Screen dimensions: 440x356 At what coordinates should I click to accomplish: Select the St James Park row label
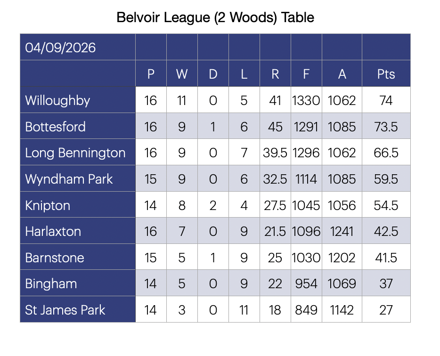point(78,309)
